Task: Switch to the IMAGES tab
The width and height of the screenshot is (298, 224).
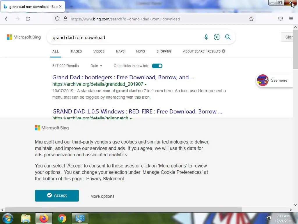Action: coord(76,51)
